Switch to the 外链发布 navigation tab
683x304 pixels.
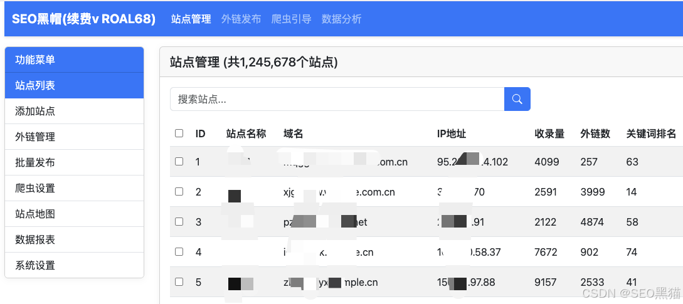click(x=241, y=19)
